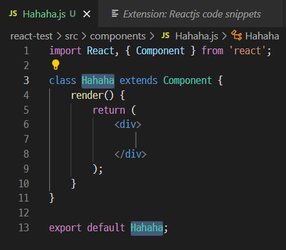Screen dimensions: 286x250
Task: Click the 'react' string literal
Action: click(x=247, y=51)
